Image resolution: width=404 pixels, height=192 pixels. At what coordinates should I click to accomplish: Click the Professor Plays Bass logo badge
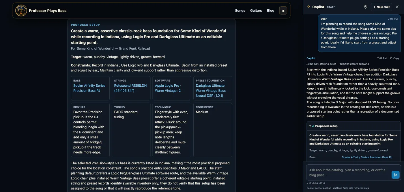click(21, 11)
